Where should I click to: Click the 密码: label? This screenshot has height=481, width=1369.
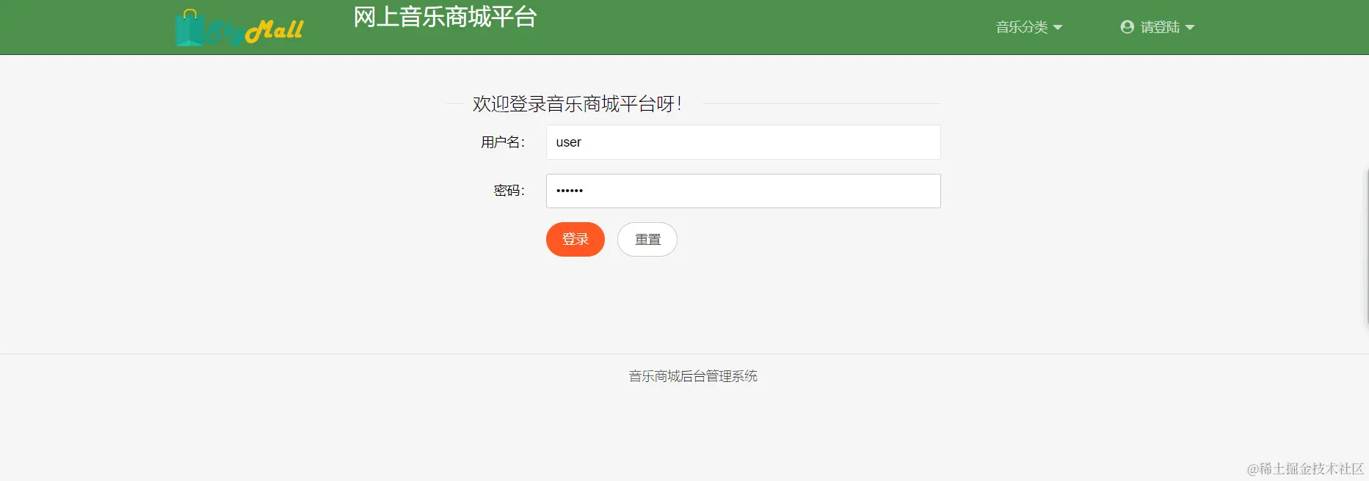[509, 191]
